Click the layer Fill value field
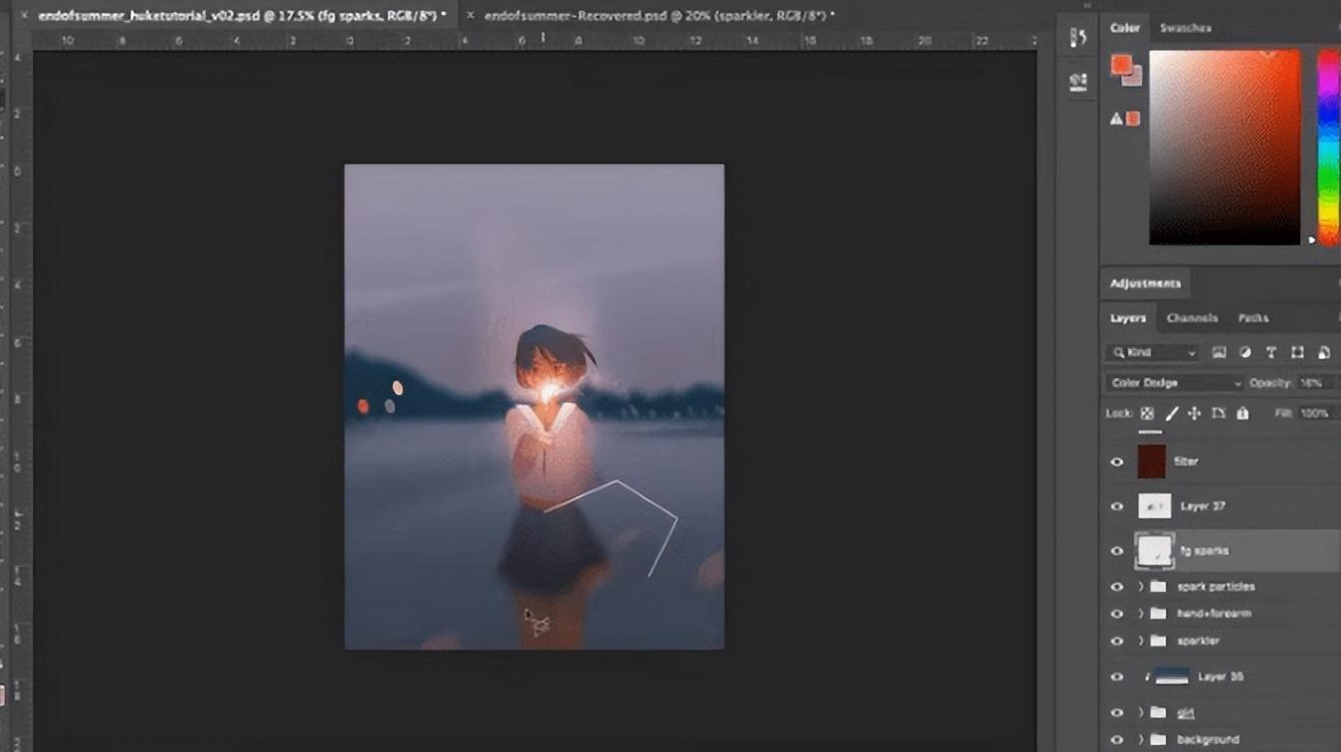 click(1314, 414)
